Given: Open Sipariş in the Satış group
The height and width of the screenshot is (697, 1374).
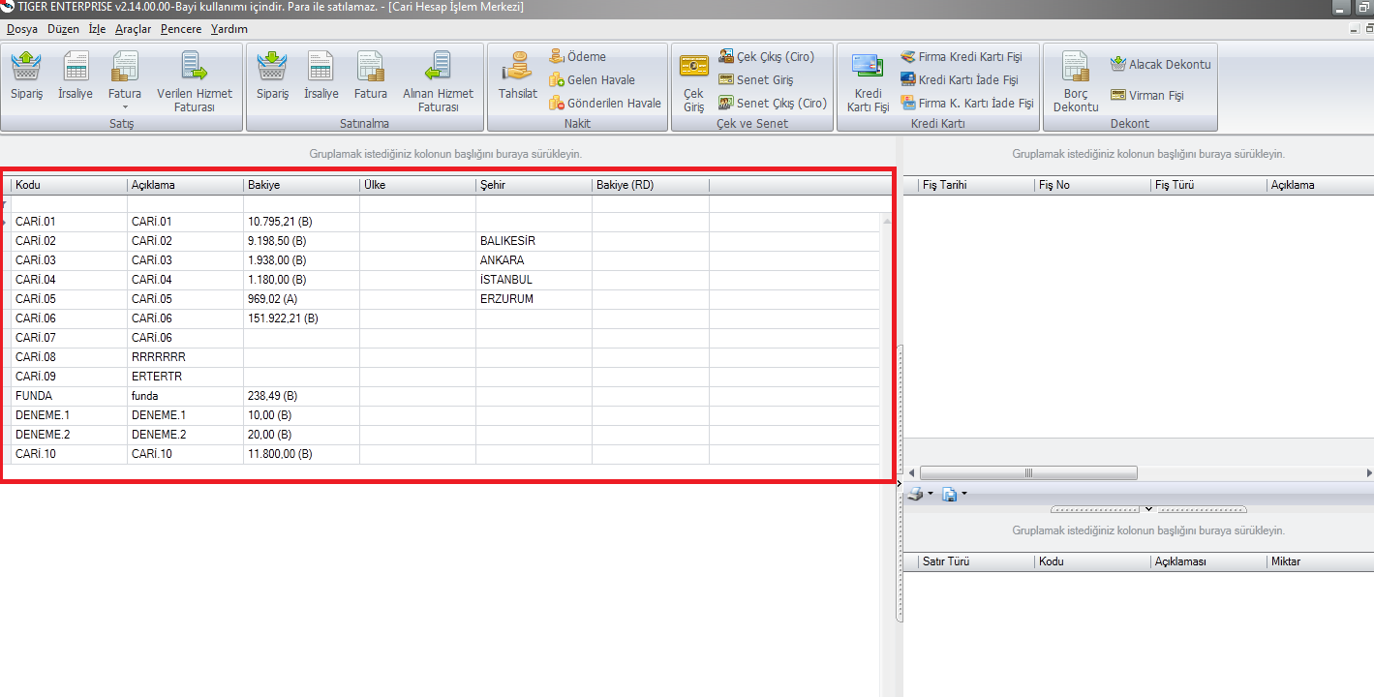Looking at the screenshot, I should pyautogui.click(x=27, y=76).
